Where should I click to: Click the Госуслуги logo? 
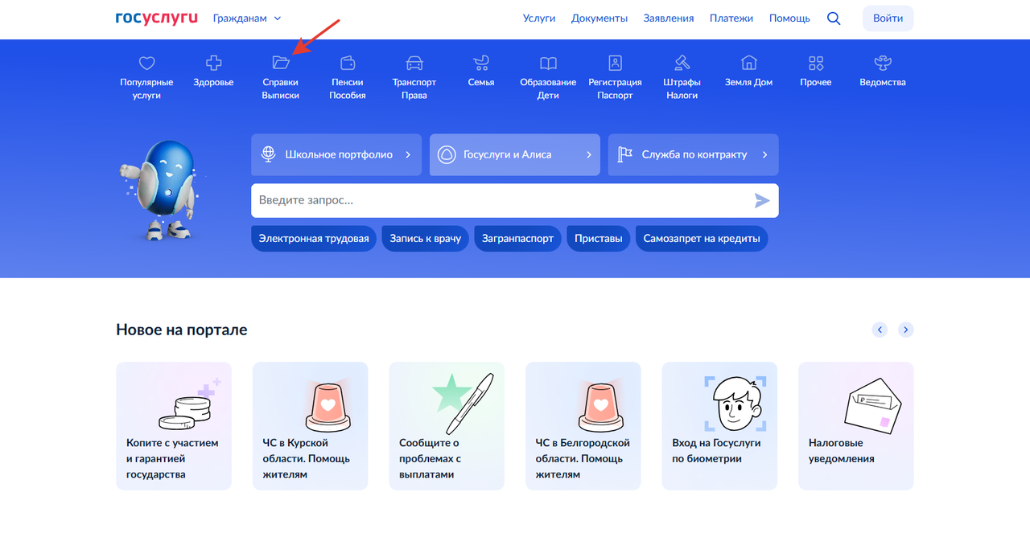[157, 18]
